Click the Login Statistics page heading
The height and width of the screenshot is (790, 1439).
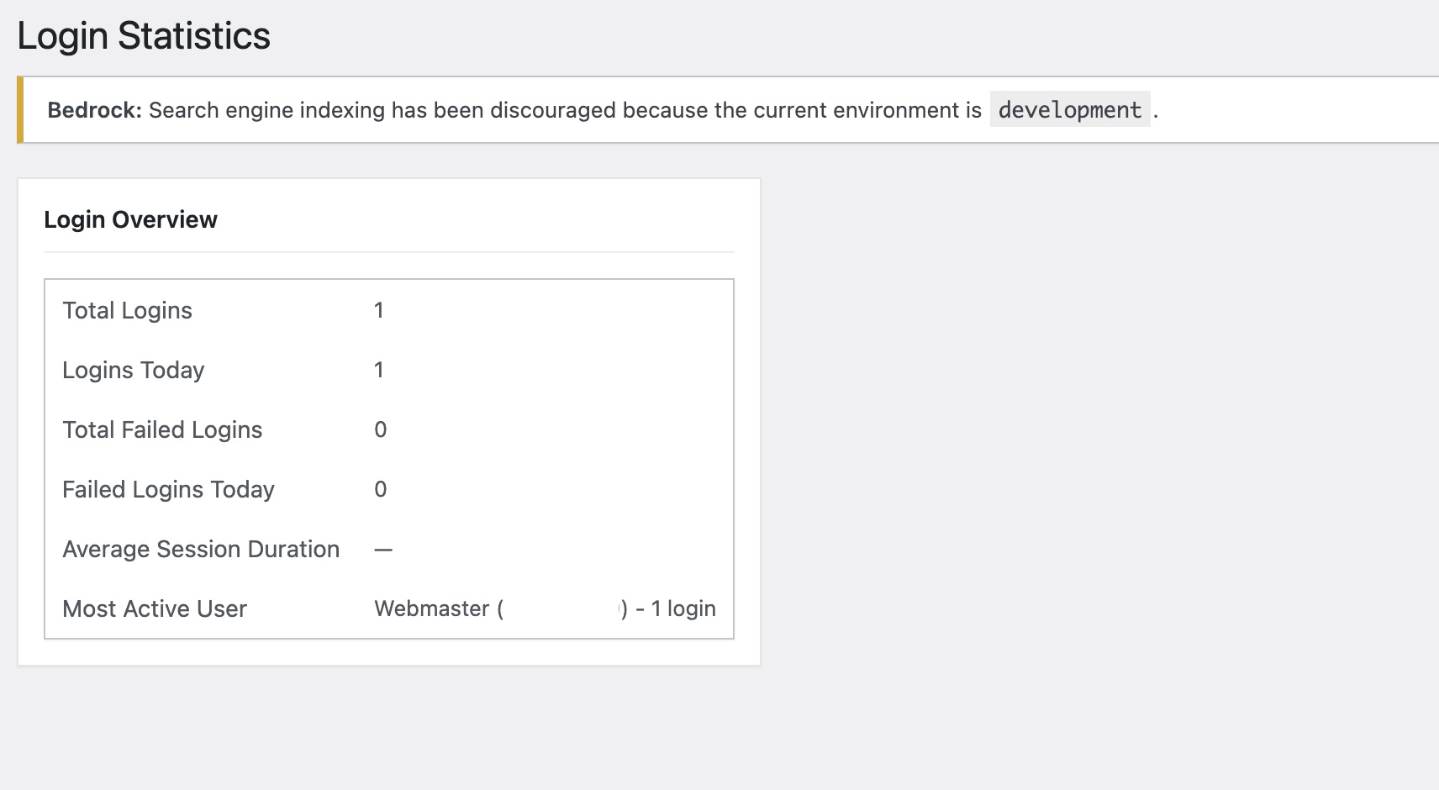click(x=144, y=36)
